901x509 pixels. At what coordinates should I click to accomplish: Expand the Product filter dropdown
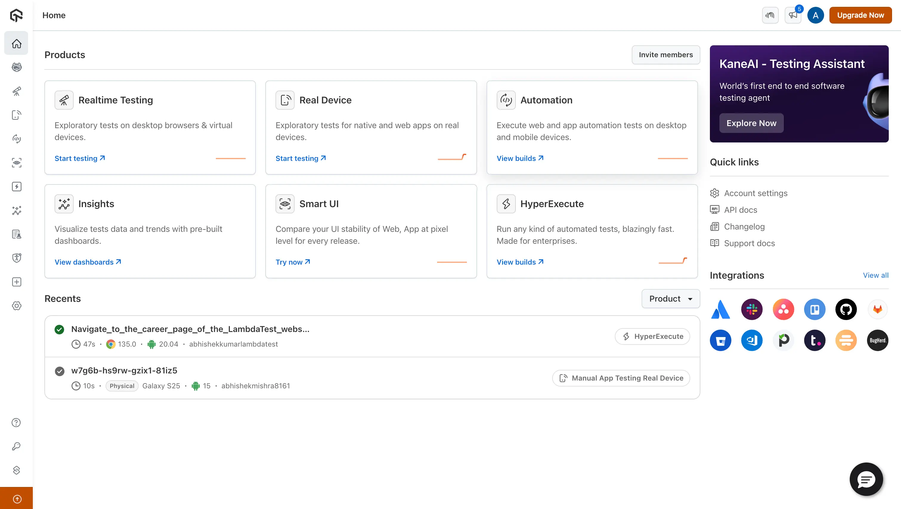(671, 299)
